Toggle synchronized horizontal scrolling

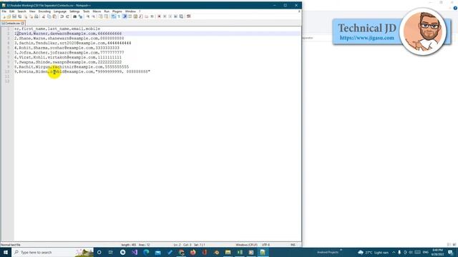106,16
